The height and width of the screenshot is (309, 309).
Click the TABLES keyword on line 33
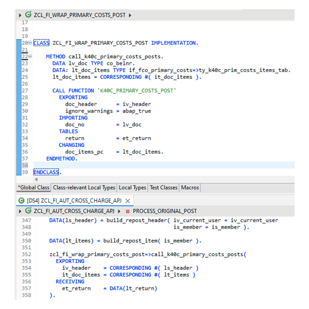point(68,131)
